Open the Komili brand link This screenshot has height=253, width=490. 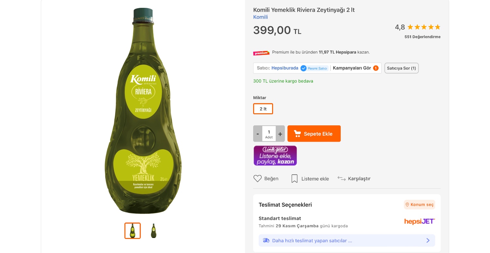(x=260, y=17)
